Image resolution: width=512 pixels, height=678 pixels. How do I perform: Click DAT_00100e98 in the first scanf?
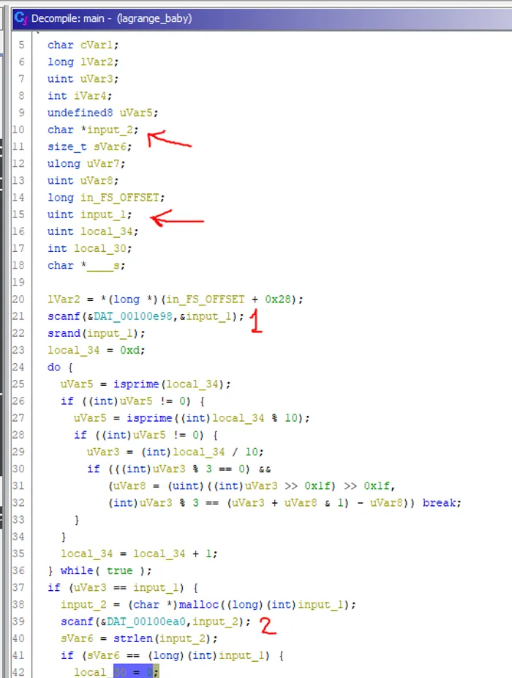(x=133, y=316)
